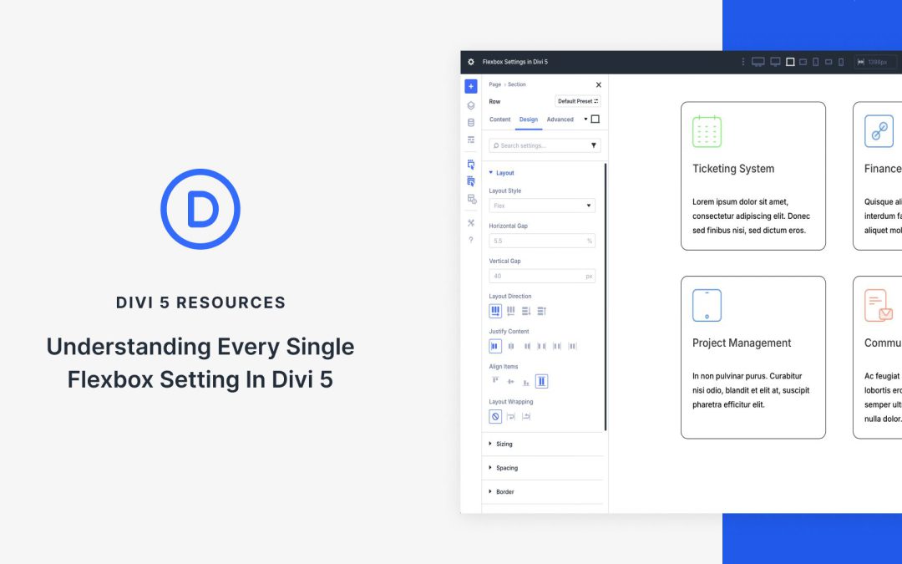Set Layout Direction to column
This screenshot has height=564, width=902.
coord(526,312)
